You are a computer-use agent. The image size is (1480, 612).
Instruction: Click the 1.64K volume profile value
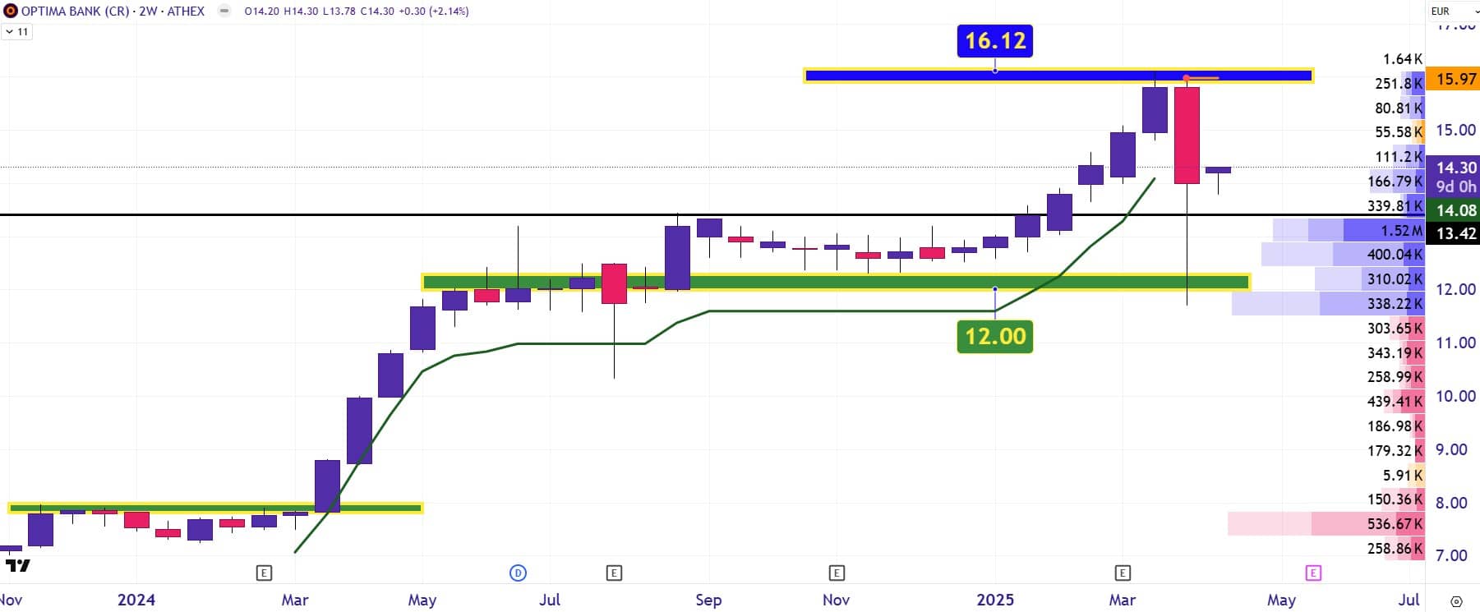1403,59
